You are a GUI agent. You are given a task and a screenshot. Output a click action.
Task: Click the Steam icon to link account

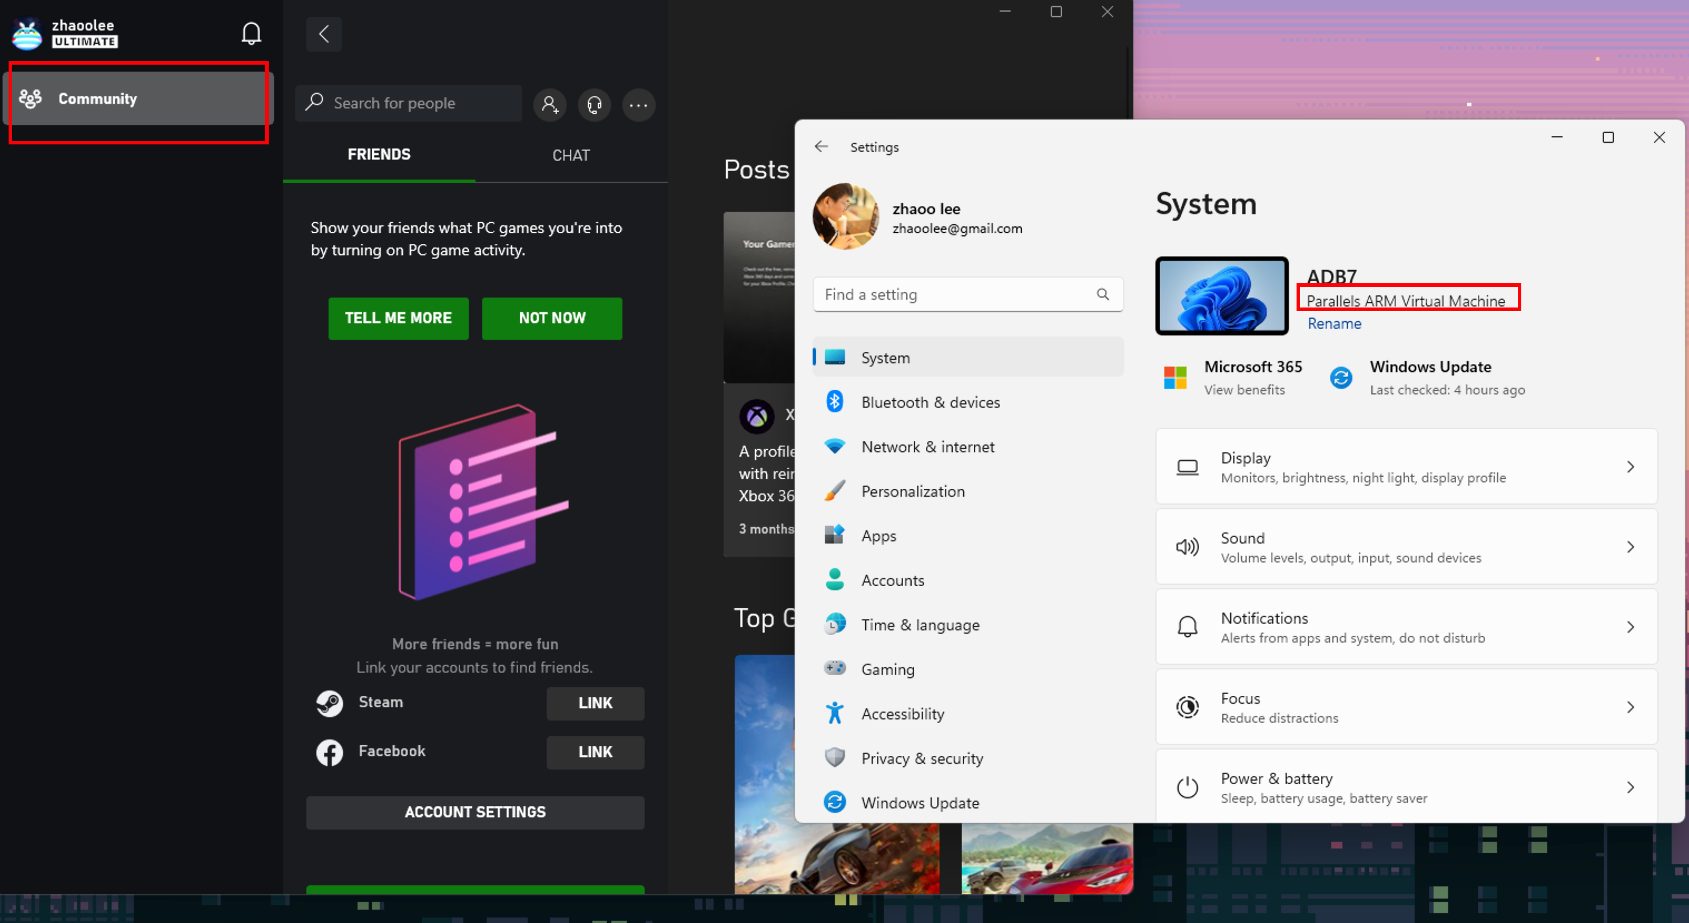tap(330, 702)
